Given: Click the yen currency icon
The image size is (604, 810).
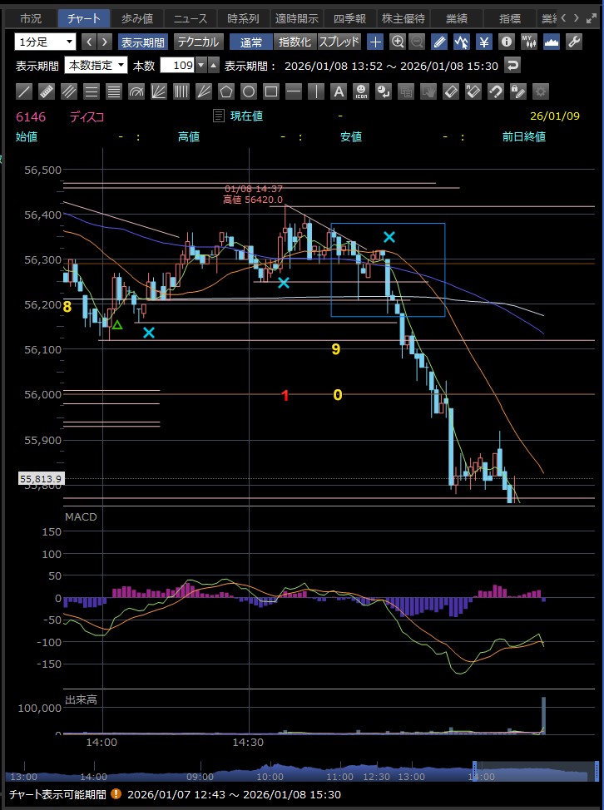Looking at the screenshot, I should (484, 42).
